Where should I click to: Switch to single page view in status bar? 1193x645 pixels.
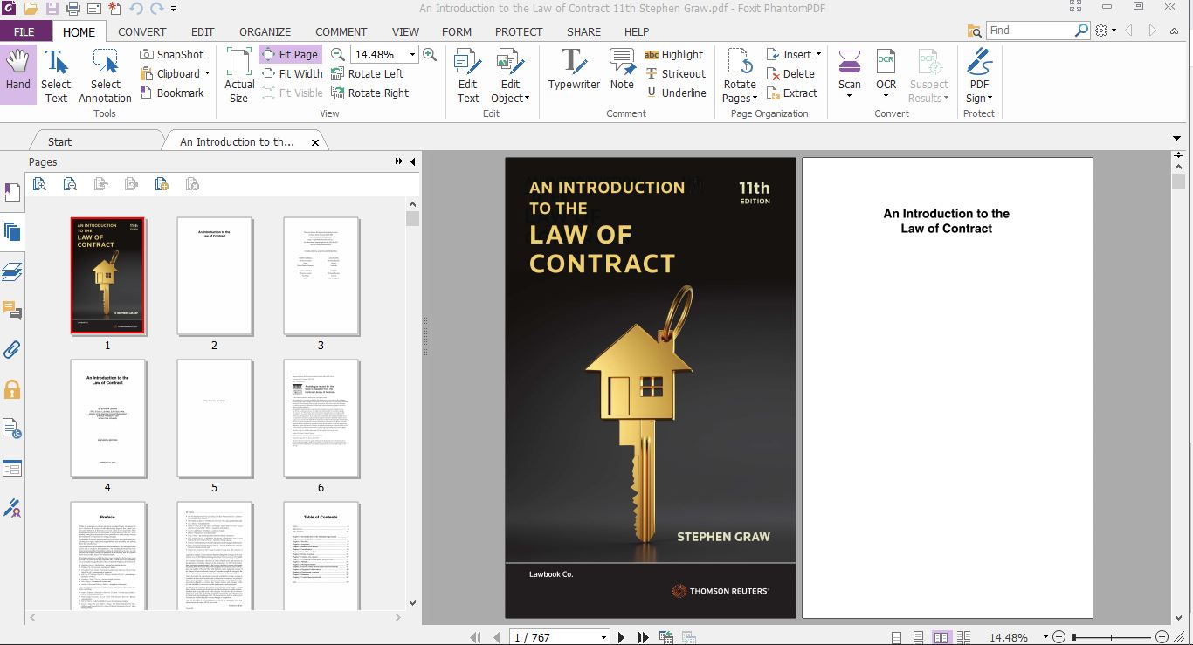(897, 637)
